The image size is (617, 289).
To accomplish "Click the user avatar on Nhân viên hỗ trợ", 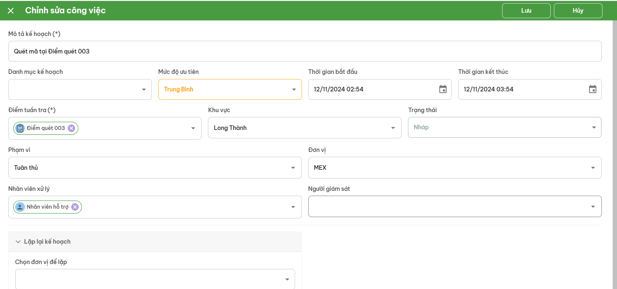I will click(x=20, y=207).
